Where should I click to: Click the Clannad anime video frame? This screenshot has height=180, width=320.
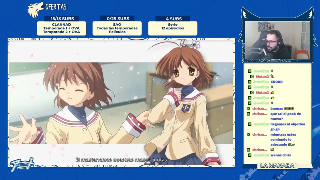121,102
